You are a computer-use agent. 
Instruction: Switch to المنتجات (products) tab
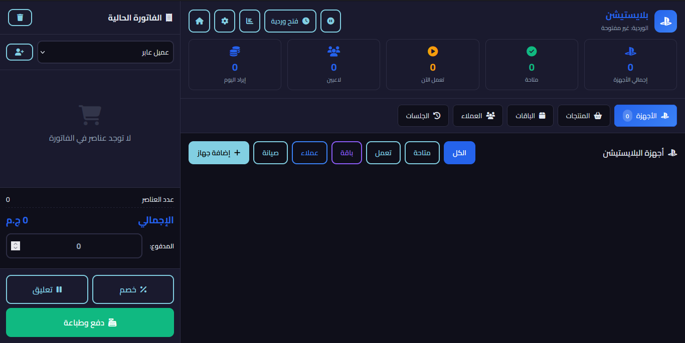[584, 116]
